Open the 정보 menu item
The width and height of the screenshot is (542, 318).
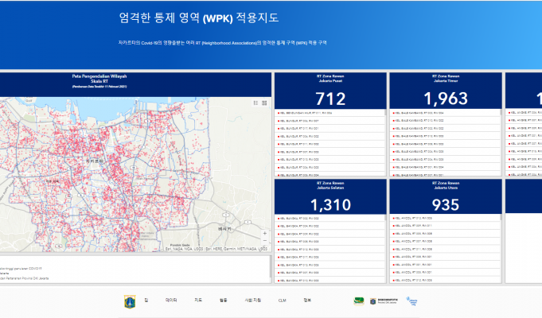(307, 301)
